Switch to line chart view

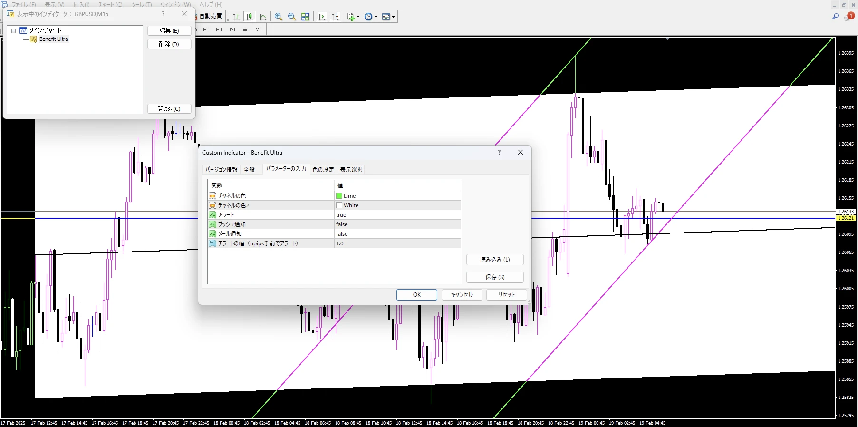click(x=263, y=17)
